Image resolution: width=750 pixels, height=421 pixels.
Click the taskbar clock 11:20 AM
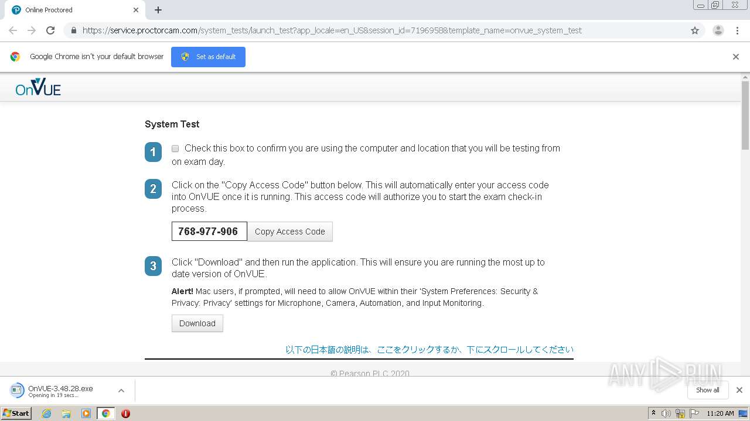click(x=720, y=413)
